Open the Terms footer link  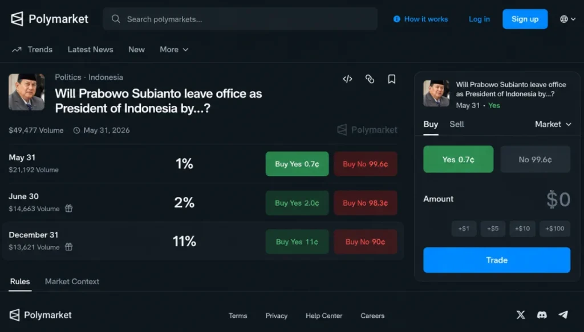(x=238, y=315)
